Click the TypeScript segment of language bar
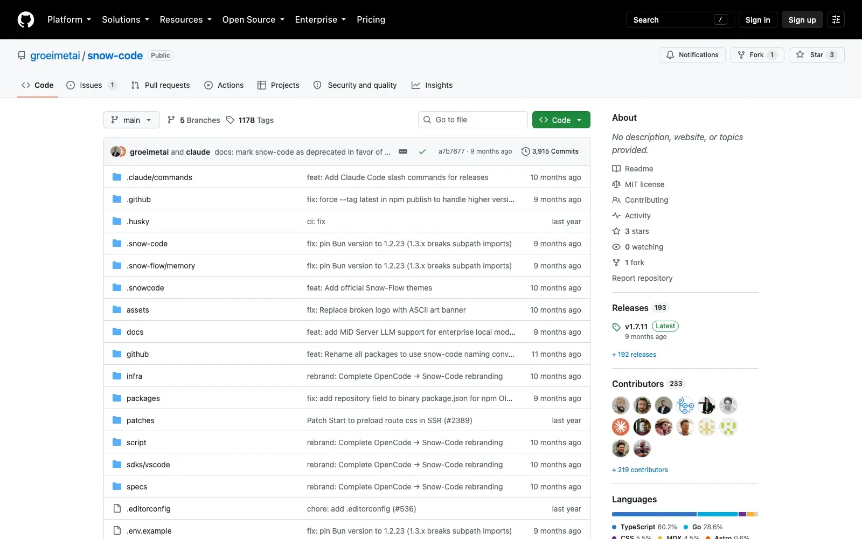Screen dimensions: 862x539 click(x=654, y=514)
